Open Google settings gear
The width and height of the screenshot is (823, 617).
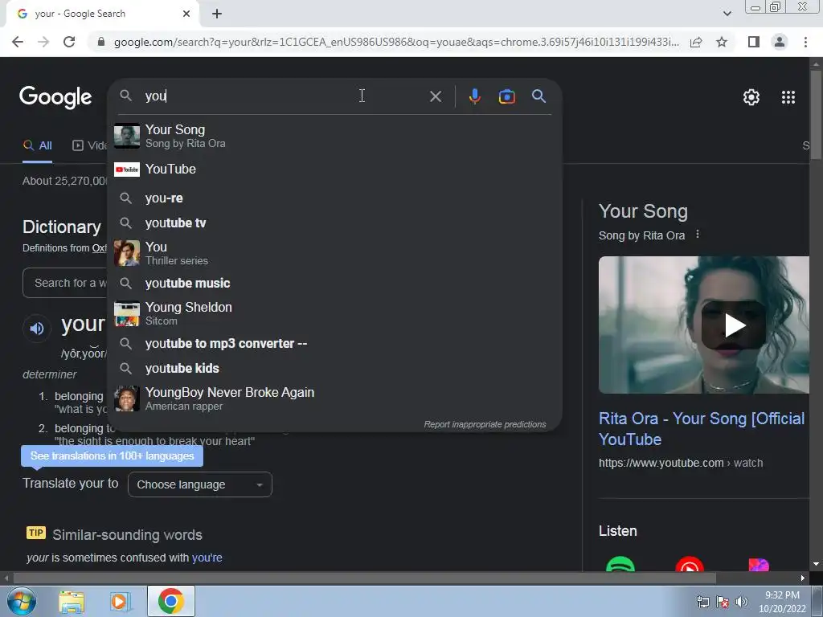tap(751, 97)
